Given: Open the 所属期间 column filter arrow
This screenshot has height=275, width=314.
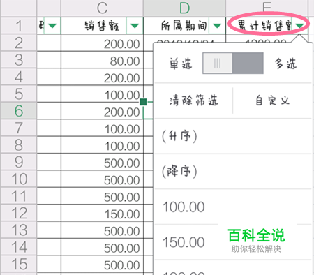Looking at the screenshot, I should tap(217, 26).
